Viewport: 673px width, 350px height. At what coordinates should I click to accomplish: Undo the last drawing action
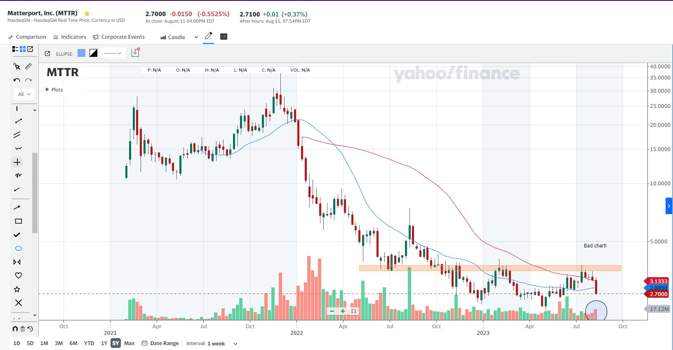[17, 80]
